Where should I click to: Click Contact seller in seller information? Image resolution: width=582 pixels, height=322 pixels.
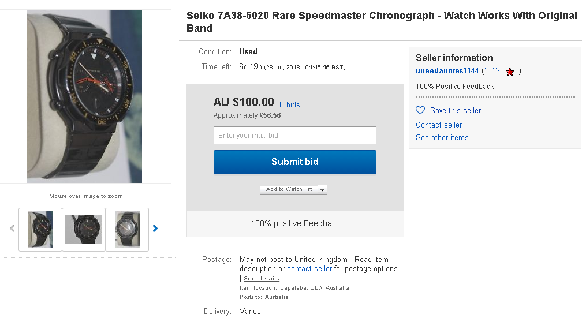439,125
